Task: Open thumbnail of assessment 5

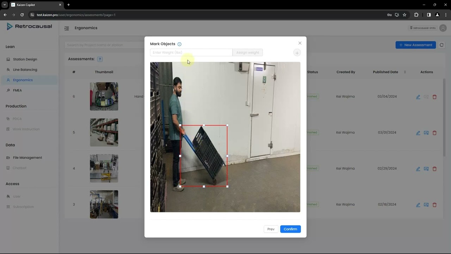Action: (x=104, y=132)
